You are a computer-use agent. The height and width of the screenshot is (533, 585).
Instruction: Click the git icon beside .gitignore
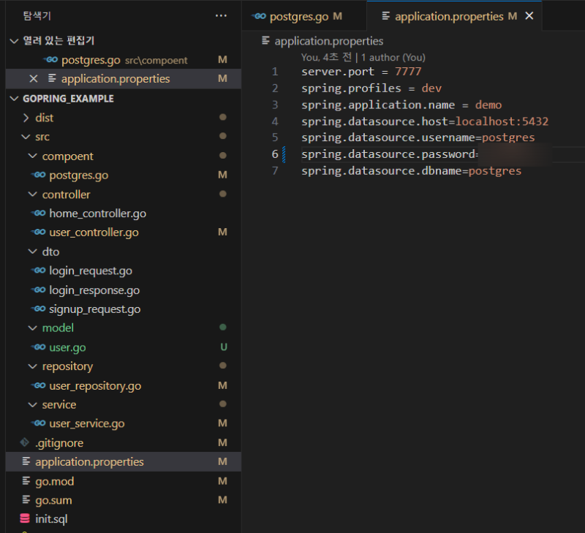pos(26,443)
